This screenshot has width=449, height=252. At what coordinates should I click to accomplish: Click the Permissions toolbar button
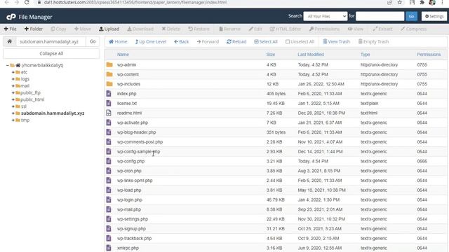[324, 29]
